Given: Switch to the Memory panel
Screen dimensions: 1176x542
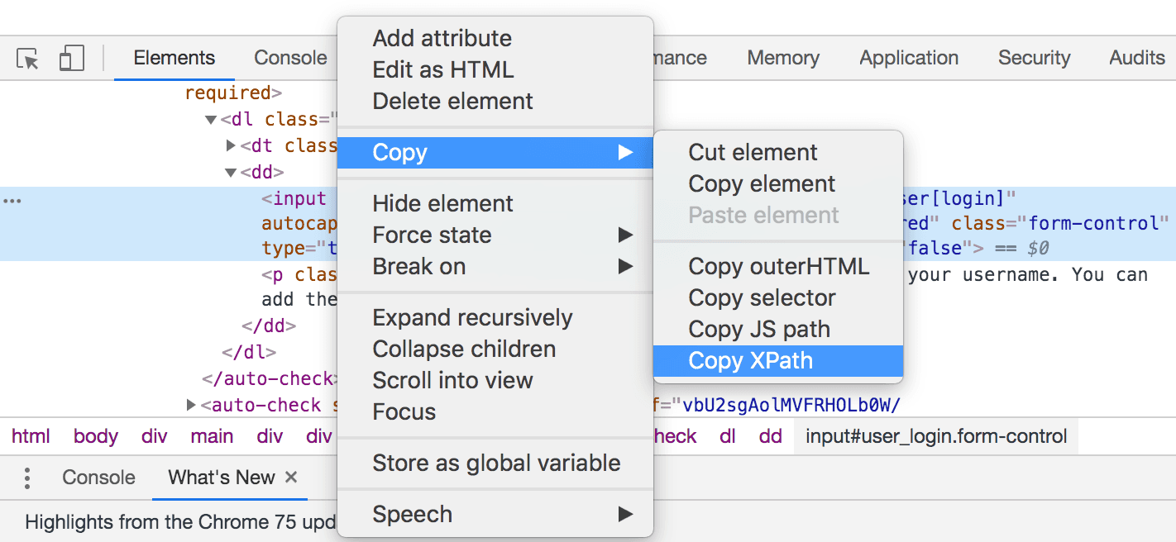Looking at the screenshot, I should [782, 58].
